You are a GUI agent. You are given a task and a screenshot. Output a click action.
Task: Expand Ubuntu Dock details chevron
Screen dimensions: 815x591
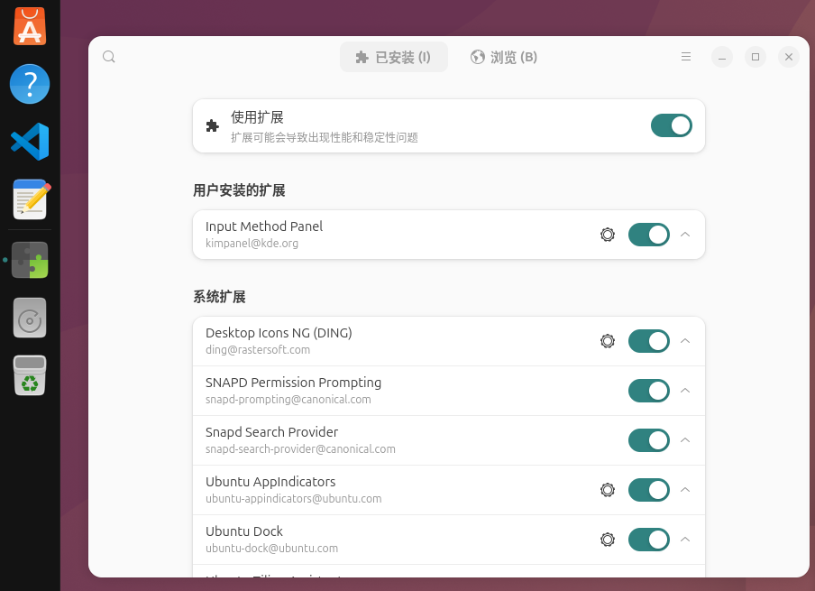685,540
